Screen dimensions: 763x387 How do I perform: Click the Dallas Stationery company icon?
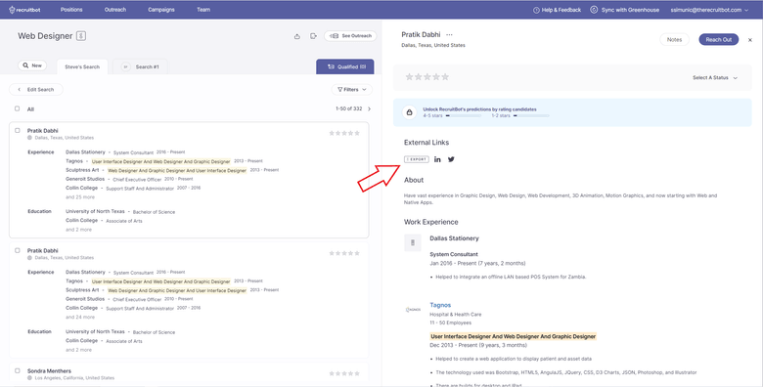pos(413,242)
